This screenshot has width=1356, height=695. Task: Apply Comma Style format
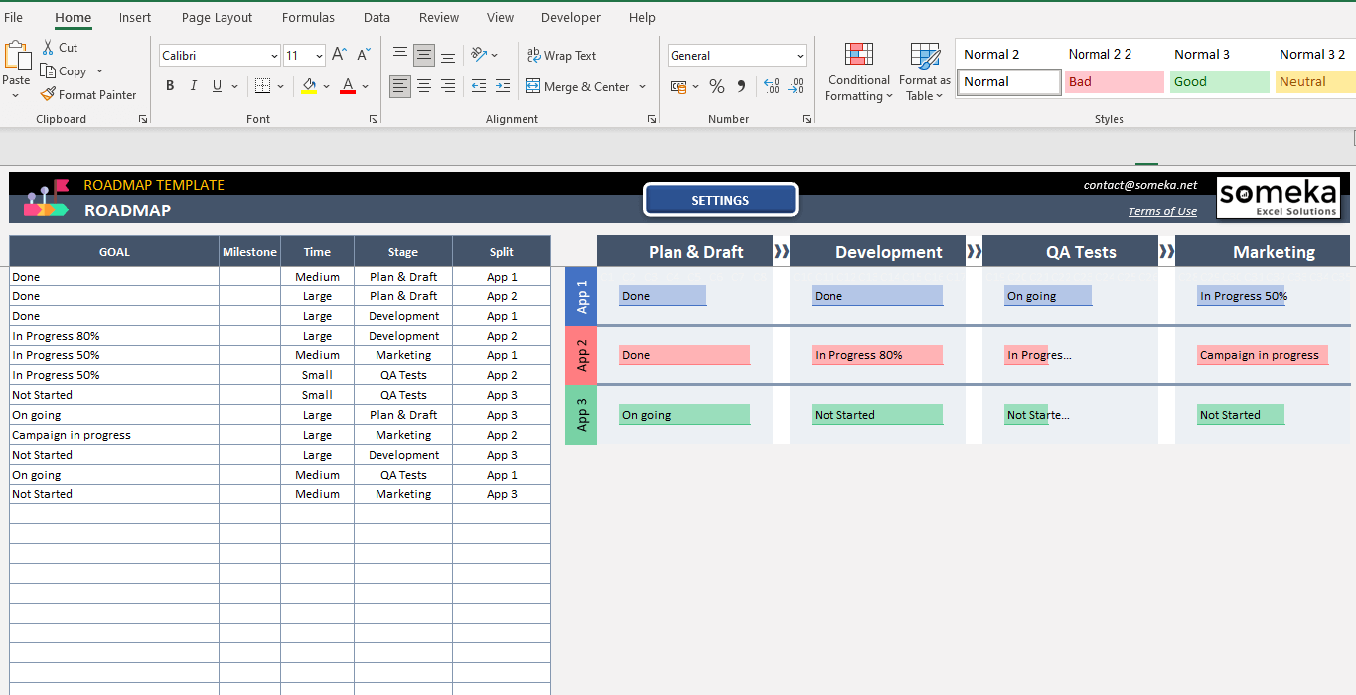(741, 86)
